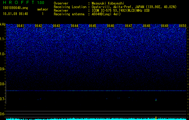
Task: Click the kHz axis unit label
Action: coord(3,24)
